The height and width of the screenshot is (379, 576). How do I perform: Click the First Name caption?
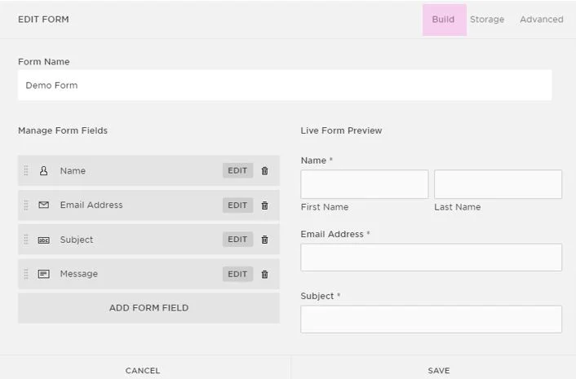click(325, 207)
